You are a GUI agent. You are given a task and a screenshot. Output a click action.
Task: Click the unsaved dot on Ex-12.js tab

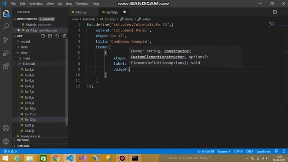pos(125,12)
